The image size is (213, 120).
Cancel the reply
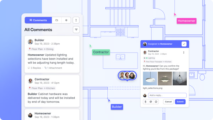168,102
